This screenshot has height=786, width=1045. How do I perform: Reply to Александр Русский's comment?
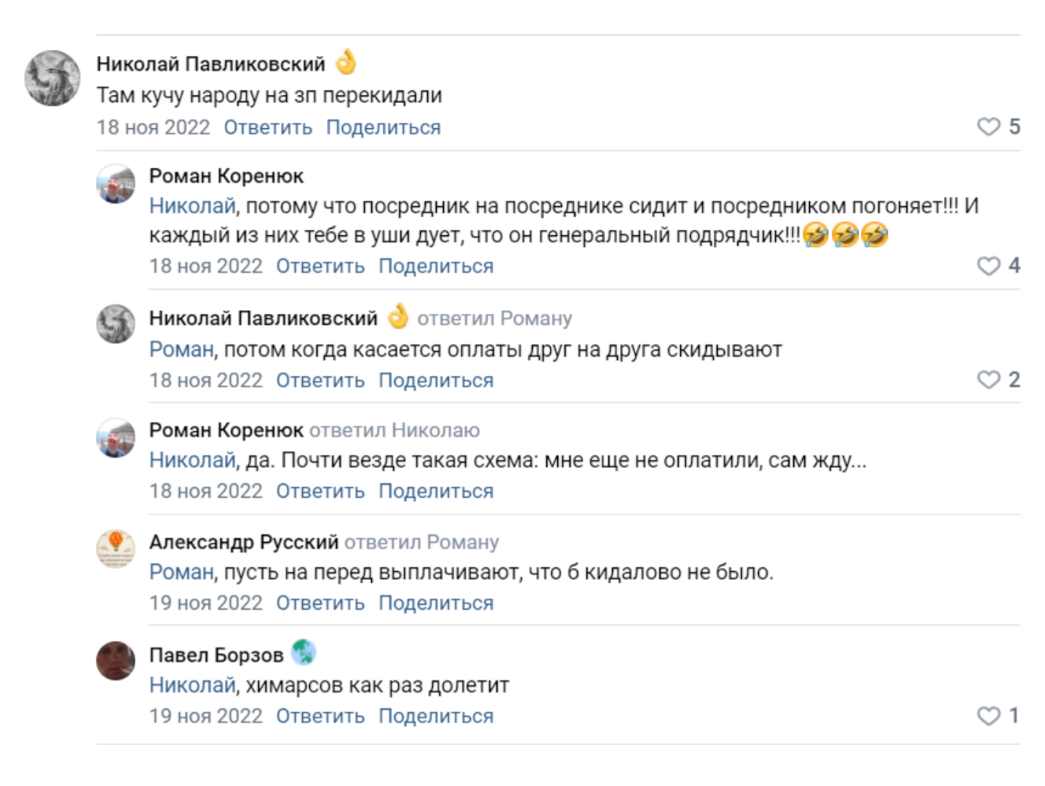320,603
